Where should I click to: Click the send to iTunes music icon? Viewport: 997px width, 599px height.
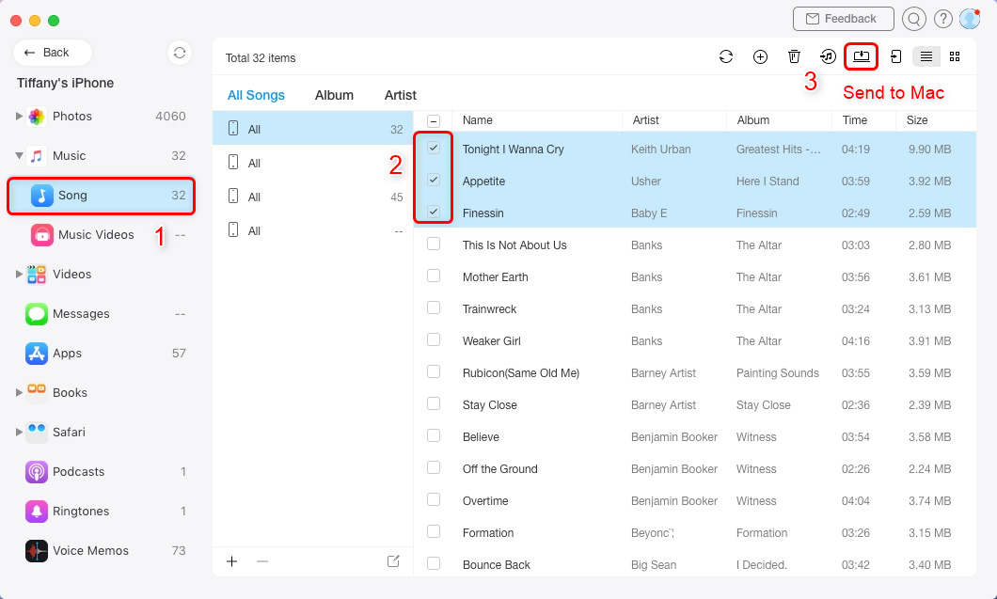[828, 56]
